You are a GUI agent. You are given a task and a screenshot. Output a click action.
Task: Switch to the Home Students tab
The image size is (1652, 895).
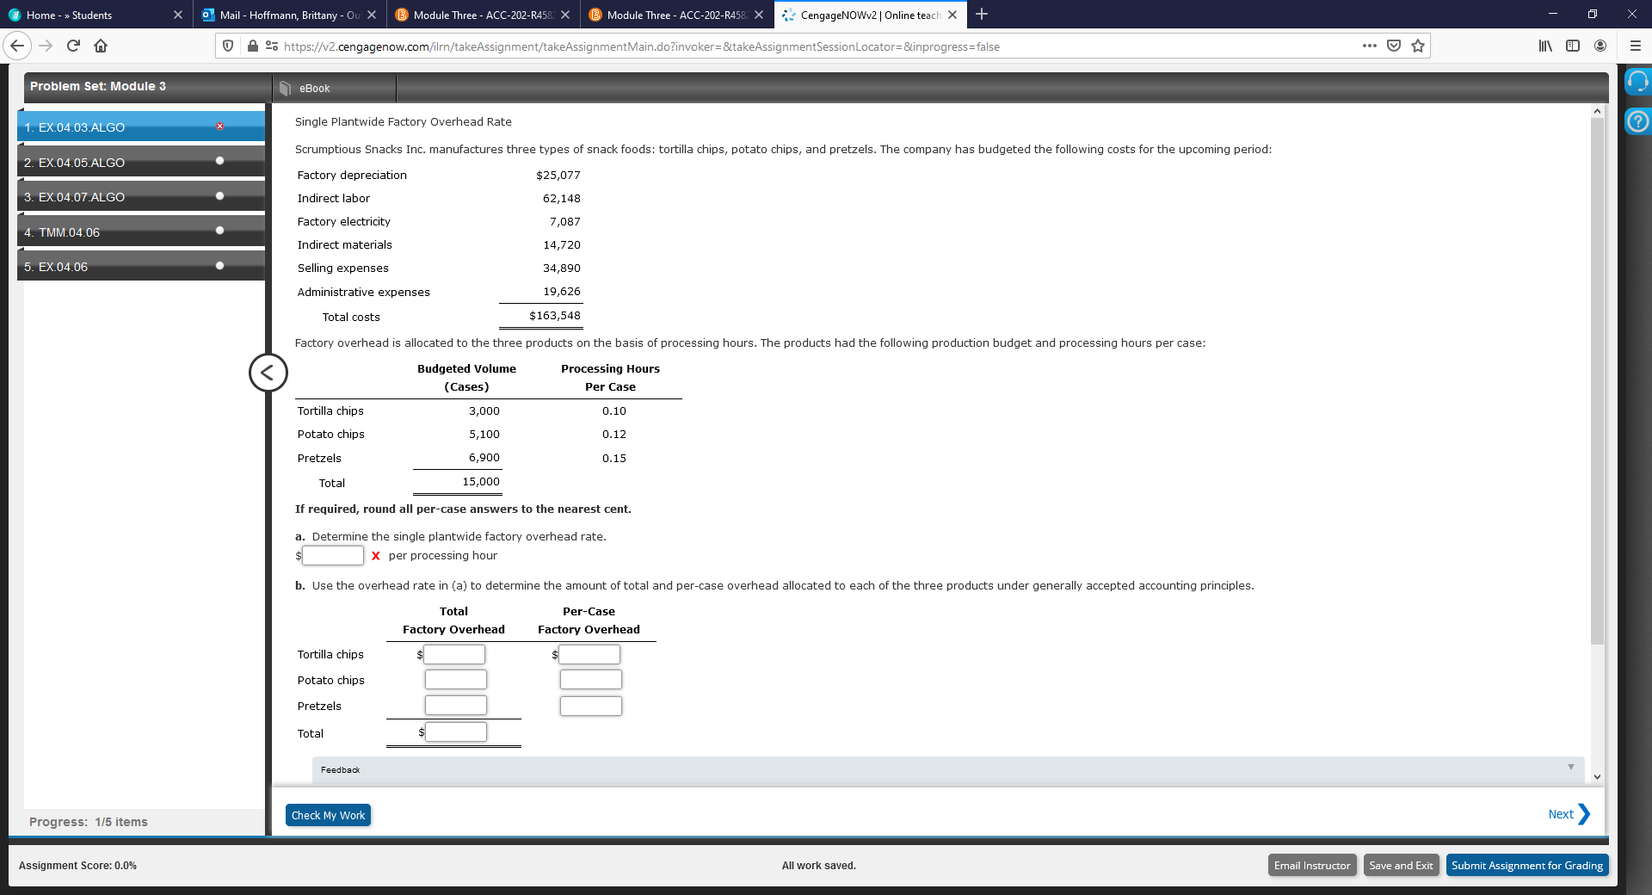(96, 15)
